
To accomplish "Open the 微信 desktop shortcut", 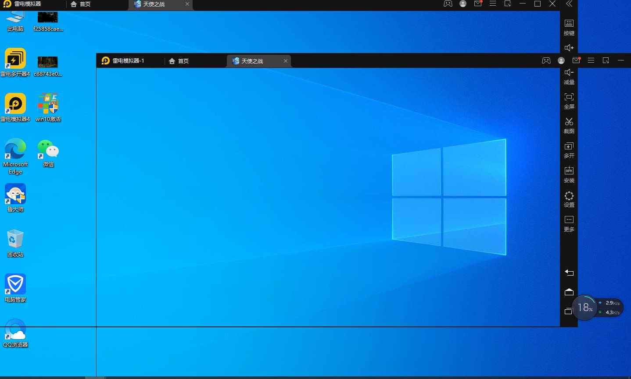I will tap(48, 153).
